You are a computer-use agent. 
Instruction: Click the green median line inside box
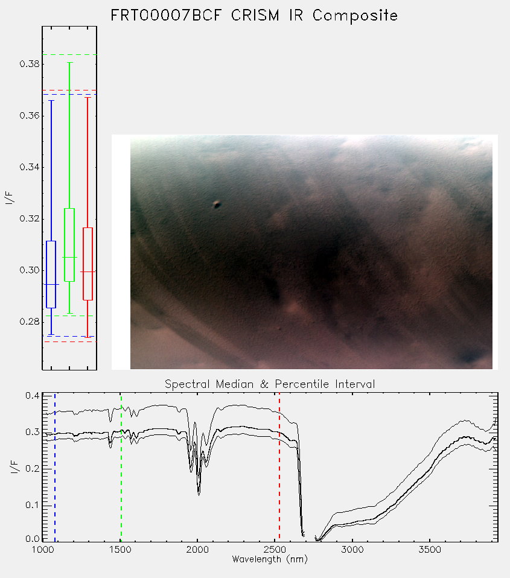tap(69, 257)
